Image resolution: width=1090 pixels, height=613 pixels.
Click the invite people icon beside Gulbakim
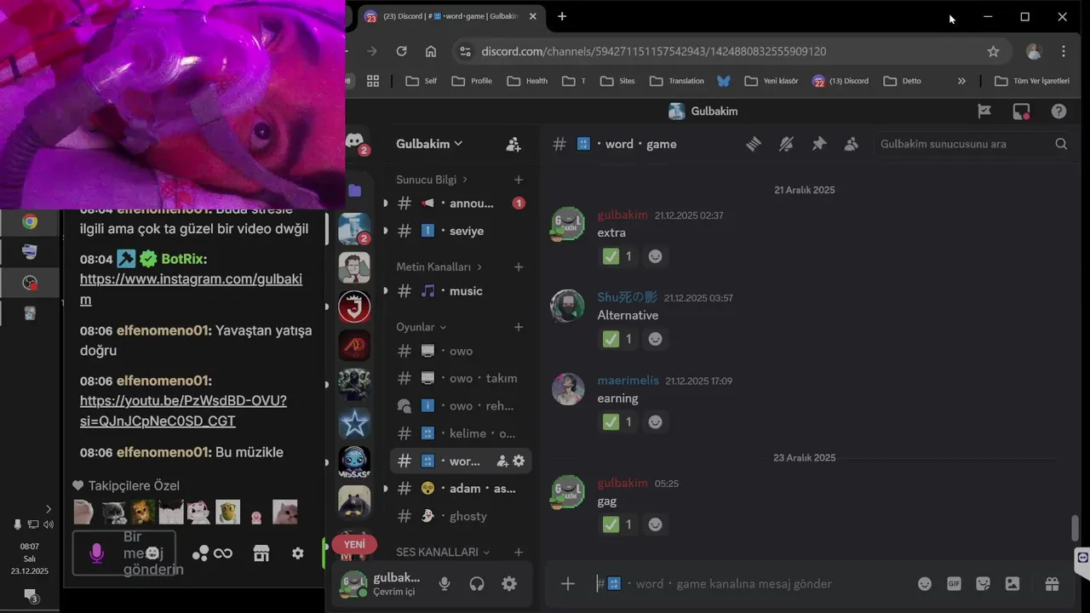pyautogui.click(x=513, y=144)
